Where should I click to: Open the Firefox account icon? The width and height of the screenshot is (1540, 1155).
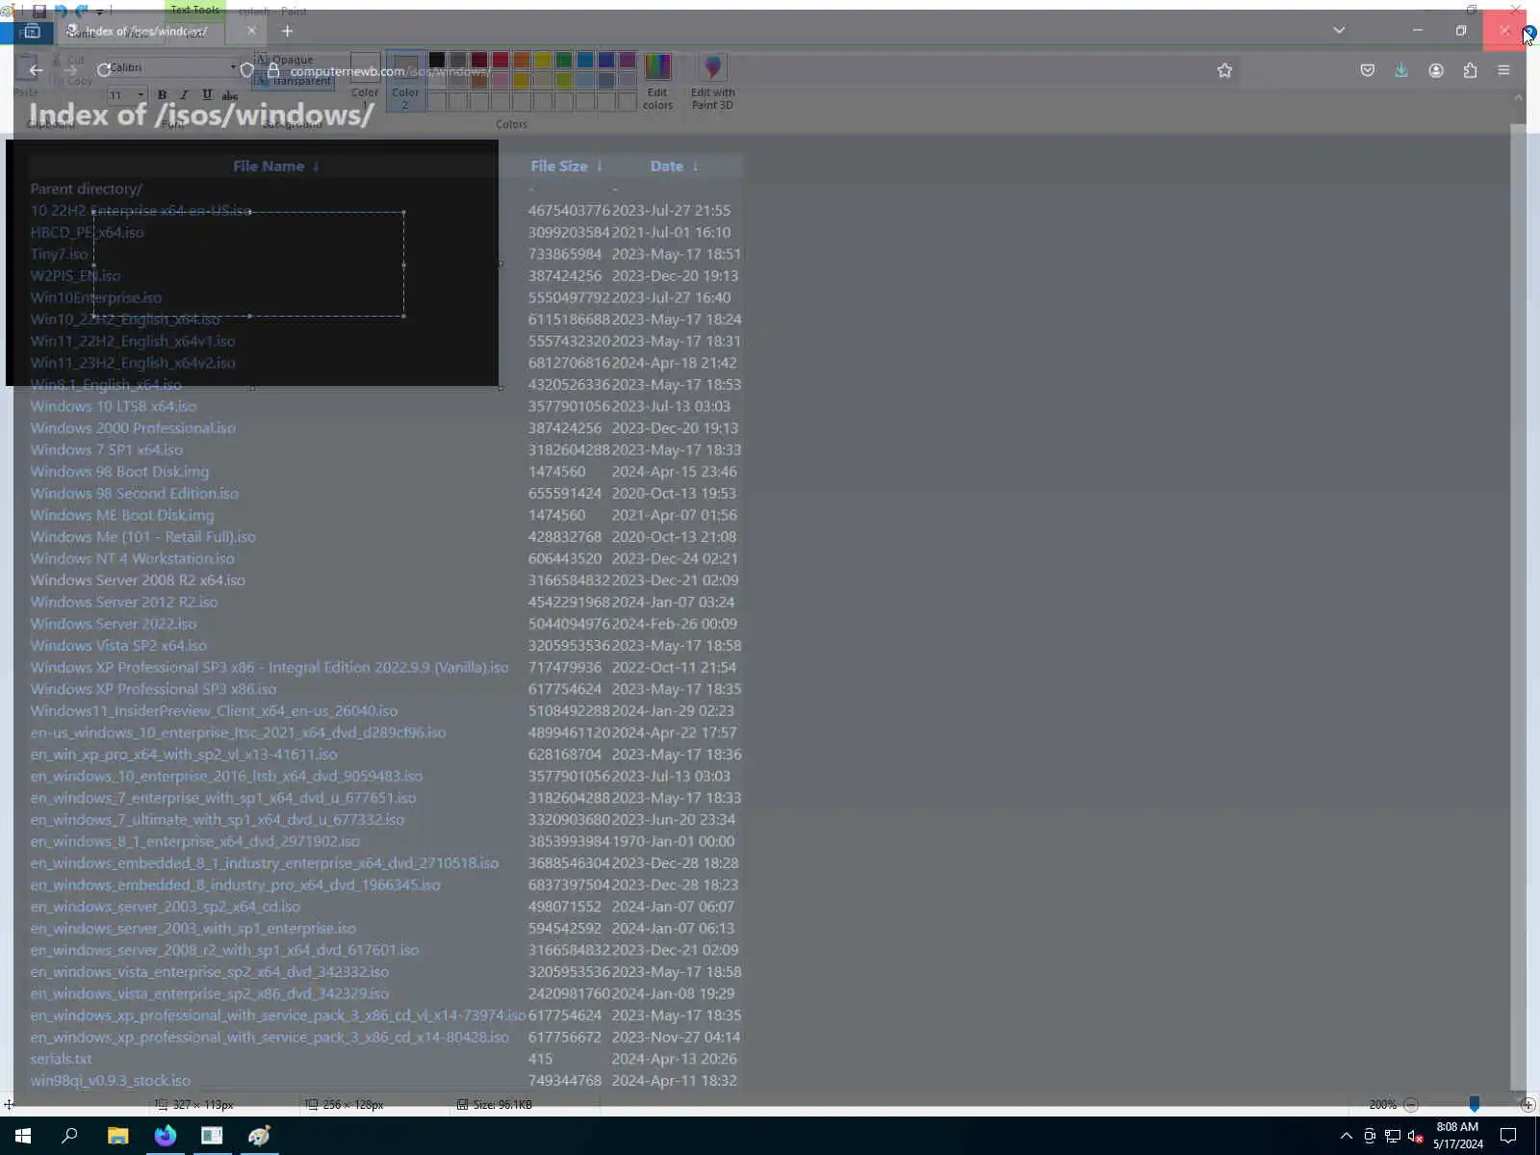click(x=1436, y=70)
